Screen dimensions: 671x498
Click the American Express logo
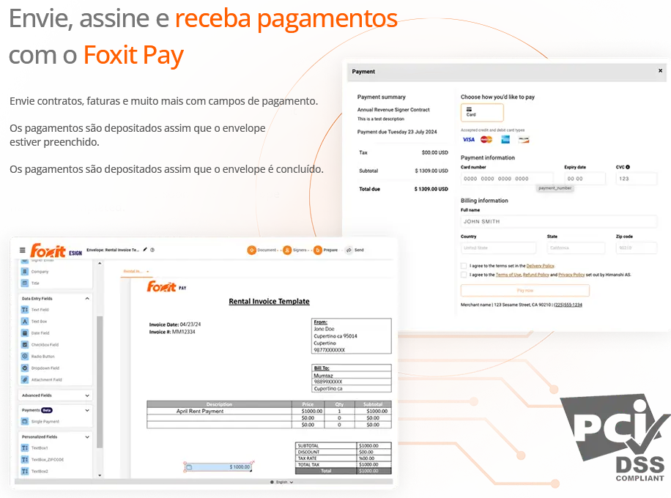coord(505,139)
